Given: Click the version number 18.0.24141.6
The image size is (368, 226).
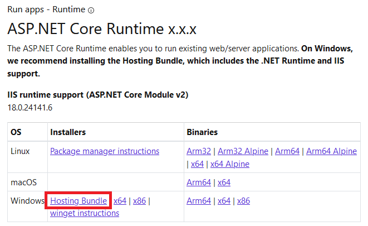Looking at the screenshot, I should point(30,108).
